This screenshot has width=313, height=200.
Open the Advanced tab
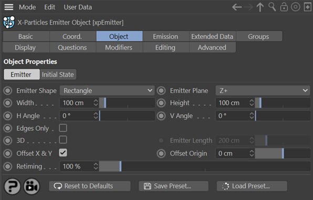pyautogui.click(x=212, y=47)
